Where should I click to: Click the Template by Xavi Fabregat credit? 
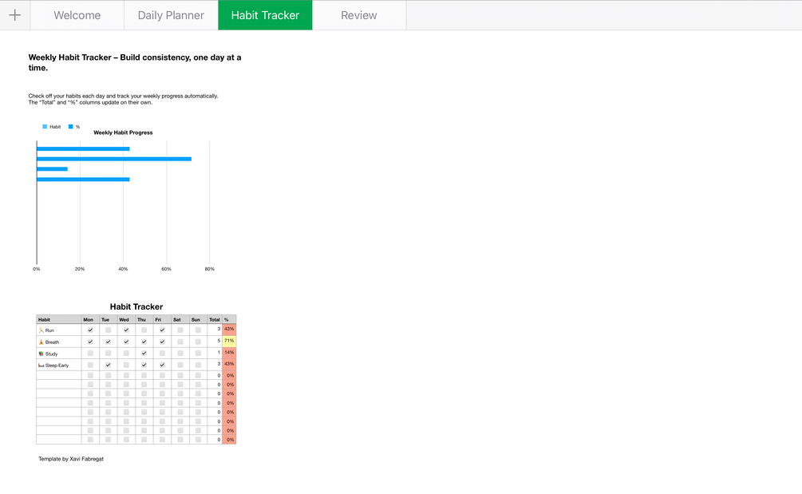71,459
